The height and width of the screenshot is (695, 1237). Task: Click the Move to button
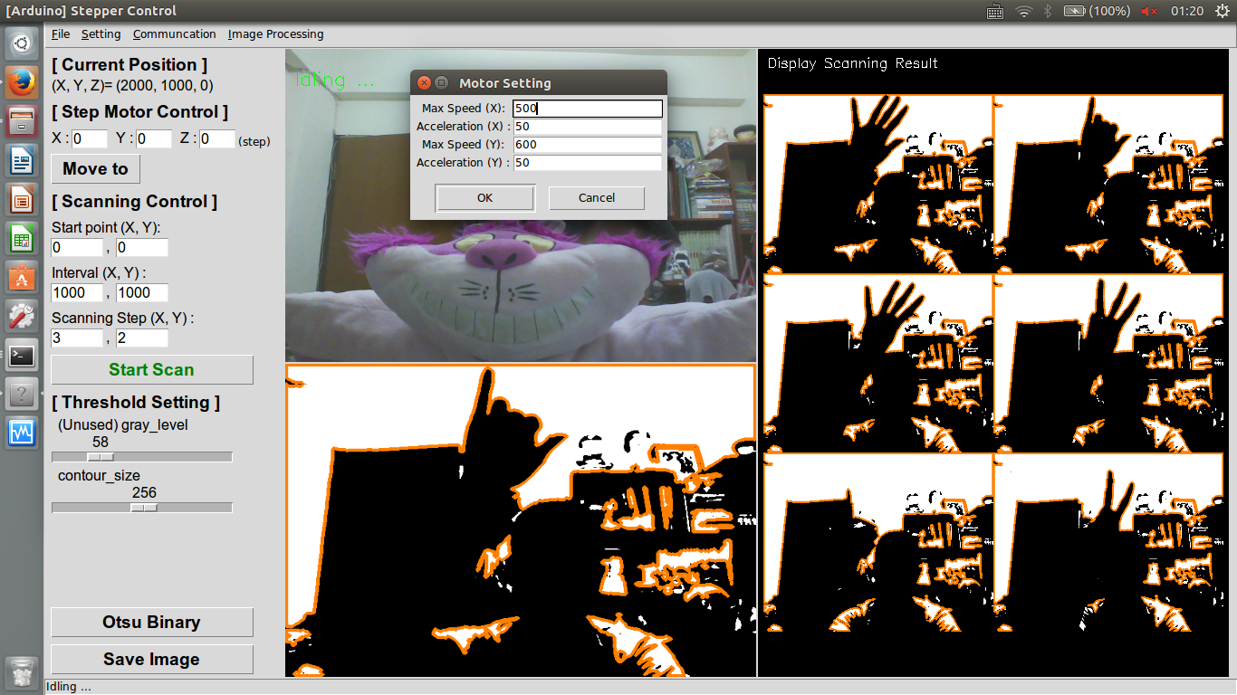coord(96,168)
